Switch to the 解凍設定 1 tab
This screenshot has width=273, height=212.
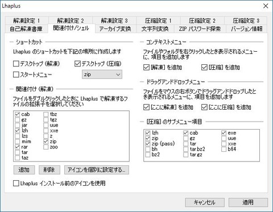tap(27, 20)
